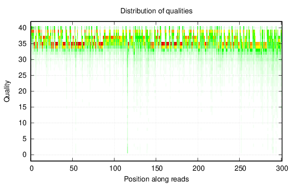Click x-axis tick label 100
295x184 pixels.
(x=115, y=169)
